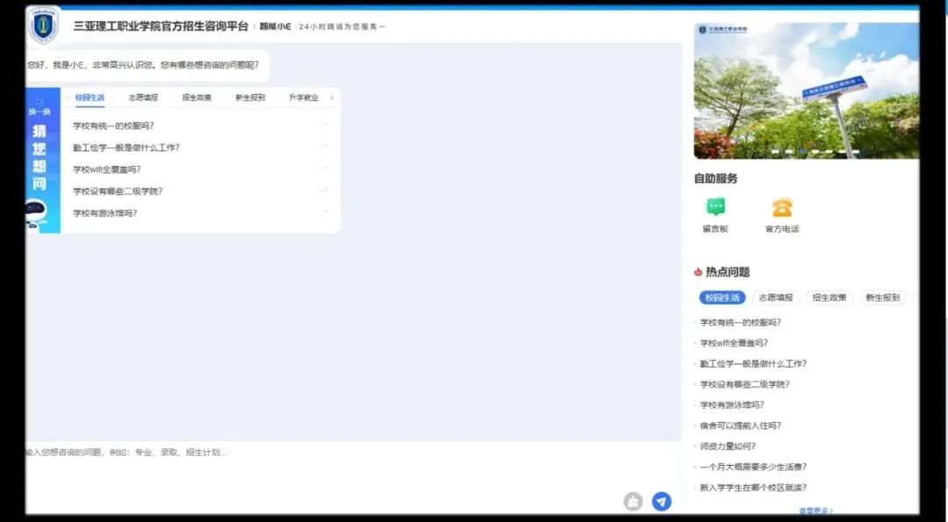Screen dimensions: 948x522
Task: Click arrow icon next to 勤工俭学 suggestion
Action: coord(324,147)
